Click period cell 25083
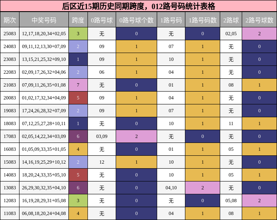The width and height of the screenshot is (277, 220). (10, 34)
